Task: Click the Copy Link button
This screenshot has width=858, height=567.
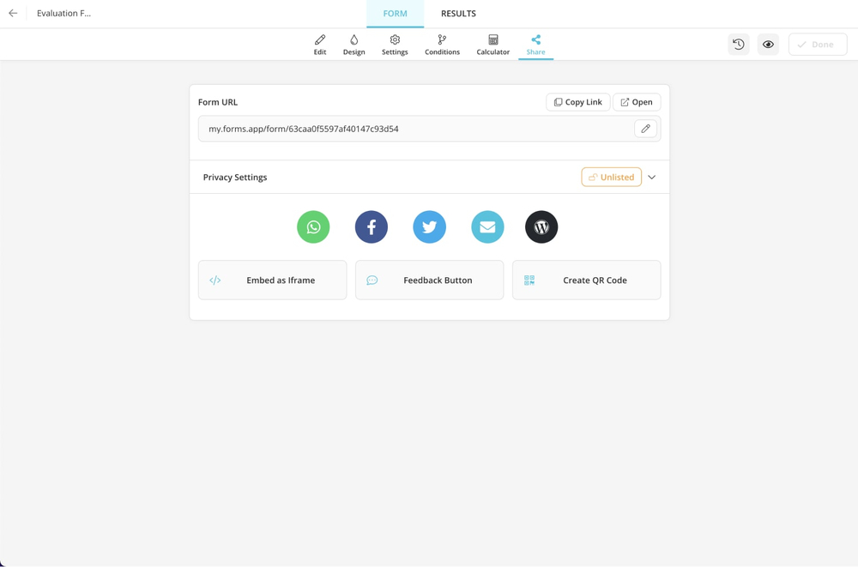Action: (577, 102)
